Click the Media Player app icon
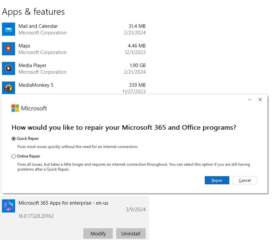The height and width of the screenshot is (240, 272). pyautogui.click(x=9, y=68)
